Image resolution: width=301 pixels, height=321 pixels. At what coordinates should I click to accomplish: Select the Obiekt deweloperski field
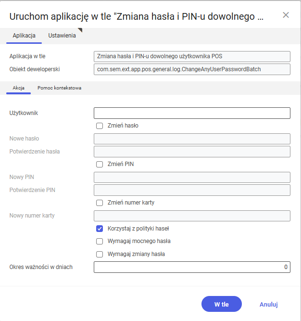pyautogui.click(x=192, y=69)
